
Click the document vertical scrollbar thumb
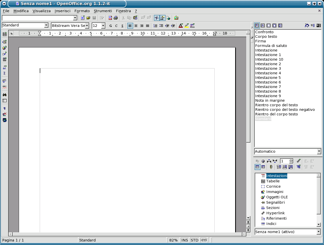click(x=248, y=89)
